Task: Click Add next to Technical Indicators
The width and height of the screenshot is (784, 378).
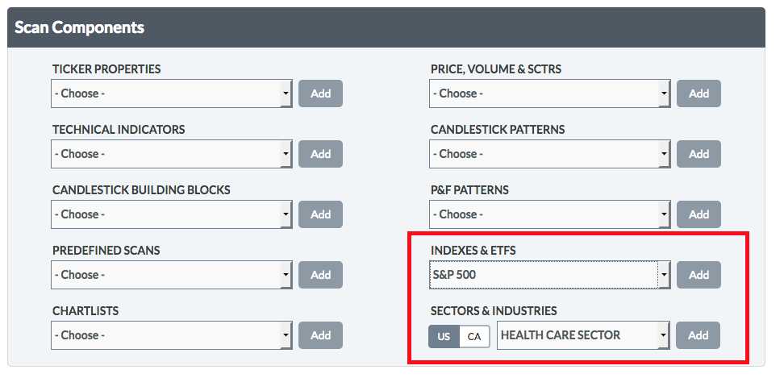Action: pos(320,154)
